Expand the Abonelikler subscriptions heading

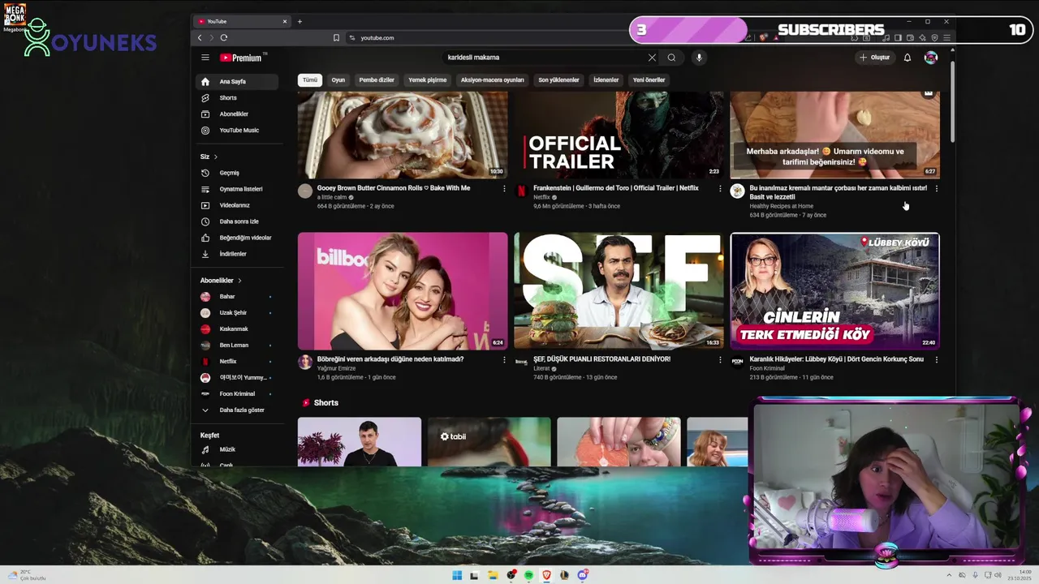click(221, 281)
